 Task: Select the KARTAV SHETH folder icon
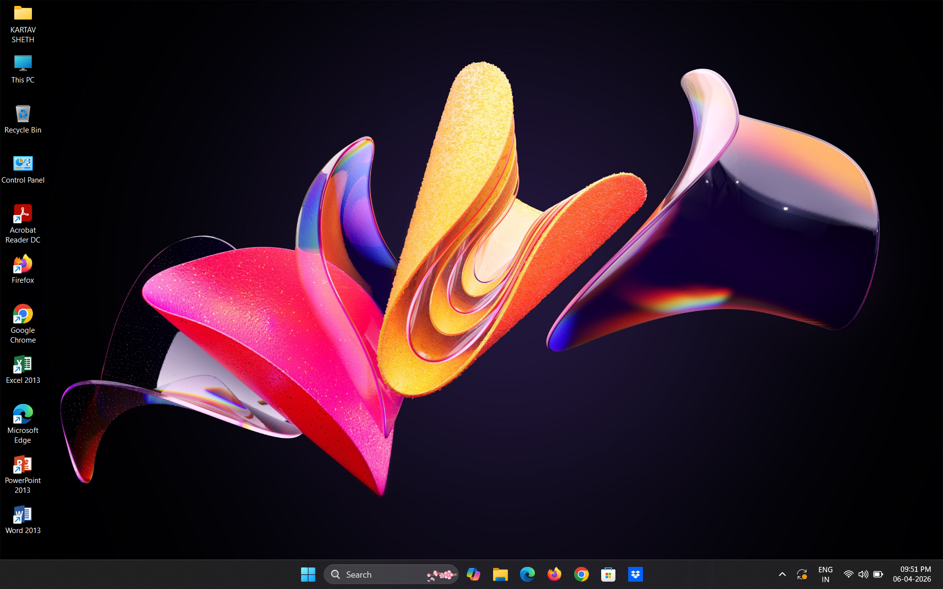pos(23,14)
